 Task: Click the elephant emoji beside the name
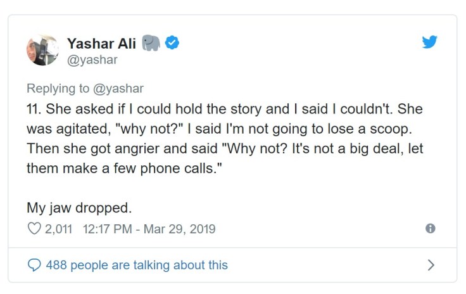[151, 43]
